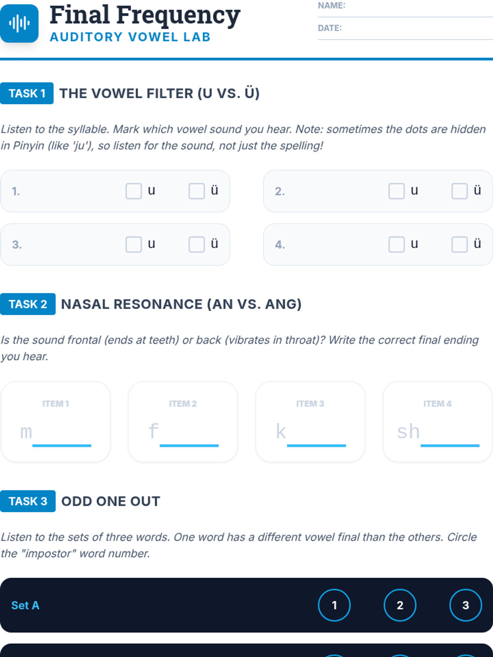Click the TASK 3 badge label

28,501
